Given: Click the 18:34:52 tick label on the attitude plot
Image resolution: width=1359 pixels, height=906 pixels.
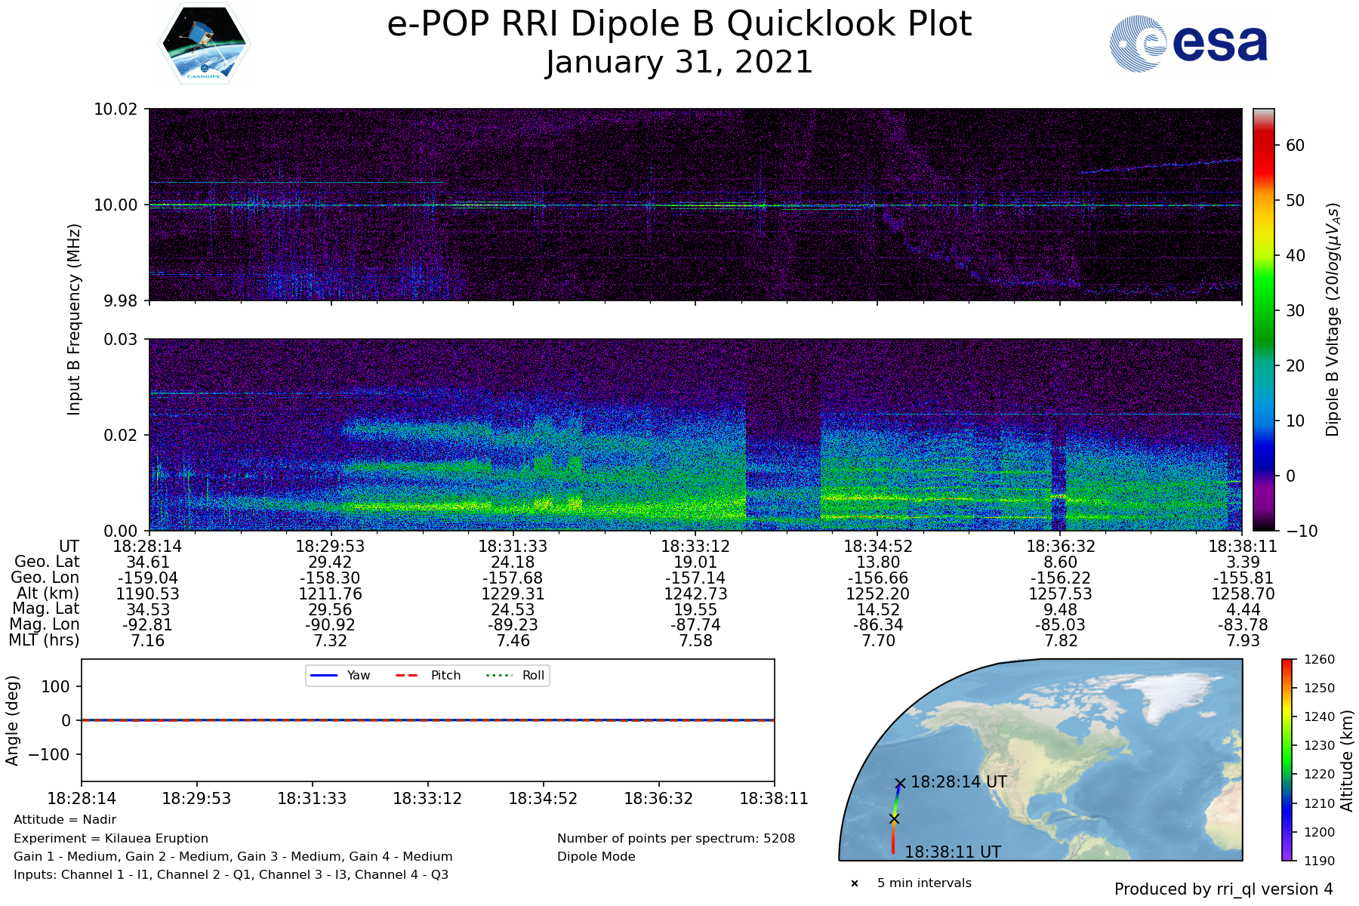Looking at the screenshot, I should [x=543, y=799].
